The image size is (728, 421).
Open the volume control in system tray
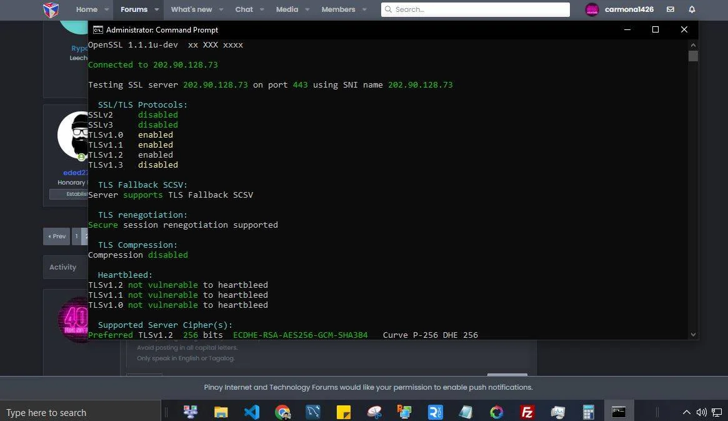702,412
